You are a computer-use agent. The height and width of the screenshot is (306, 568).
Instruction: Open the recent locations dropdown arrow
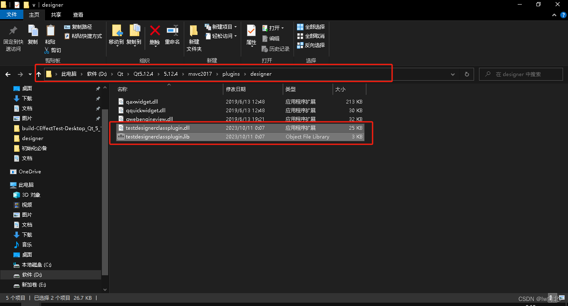[30, 74]
